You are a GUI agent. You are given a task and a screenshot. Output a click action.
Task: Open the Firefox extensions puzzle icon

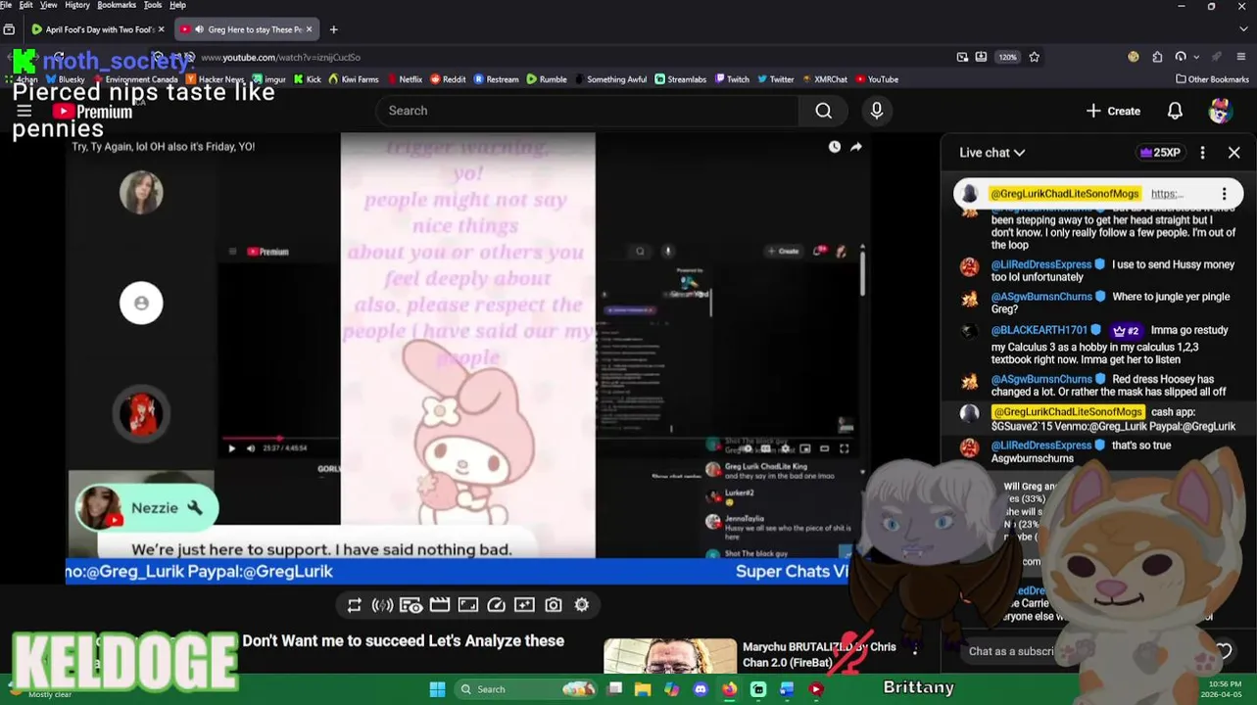coord(1157,57)
